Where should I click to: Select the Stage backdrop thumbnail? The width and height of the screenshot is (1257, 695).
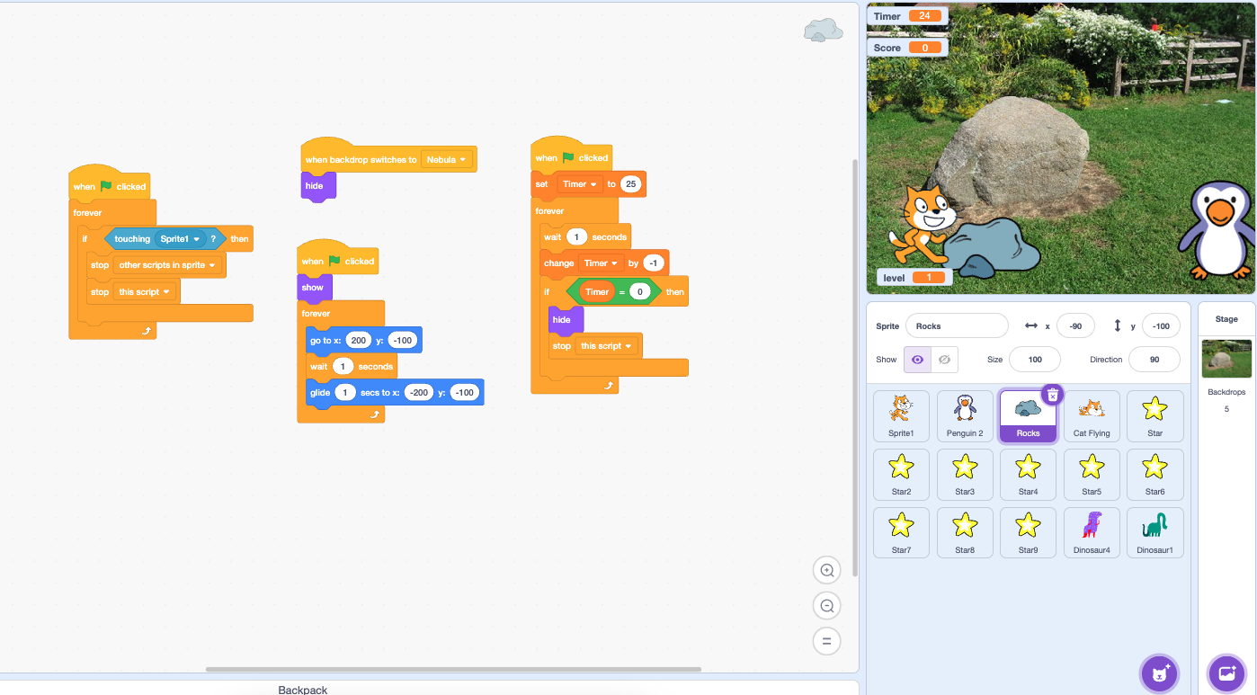click(1226, 359)
